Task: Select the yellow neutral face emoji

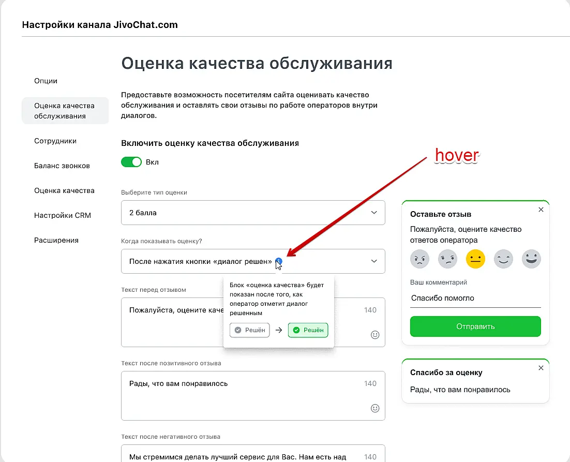Action: [475, 259]
